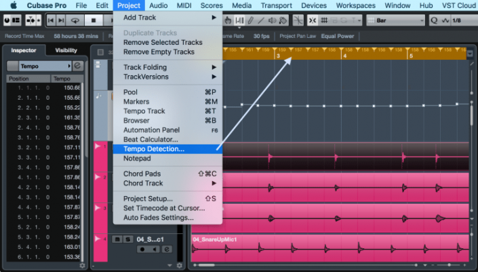Adjust the horizontal zoom slider
The width and height of the screenshot is (478, 272).
tap(449, 265)
